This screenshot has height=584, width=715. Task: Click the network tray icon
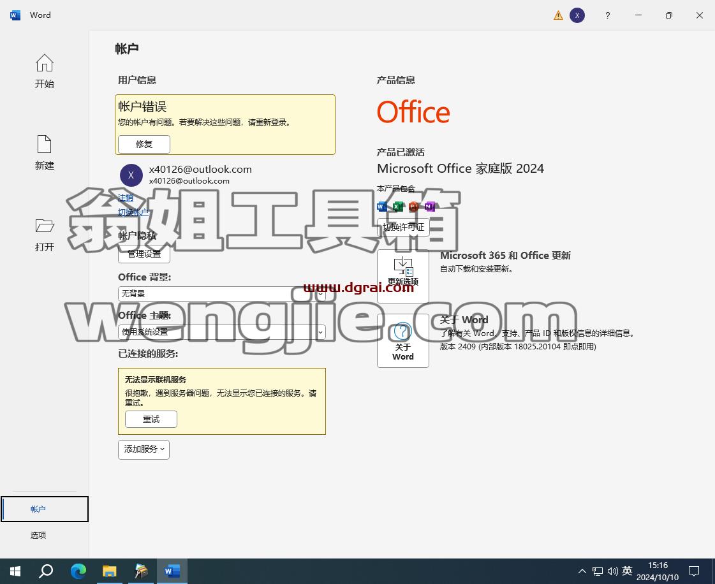[x=598, y=571]
